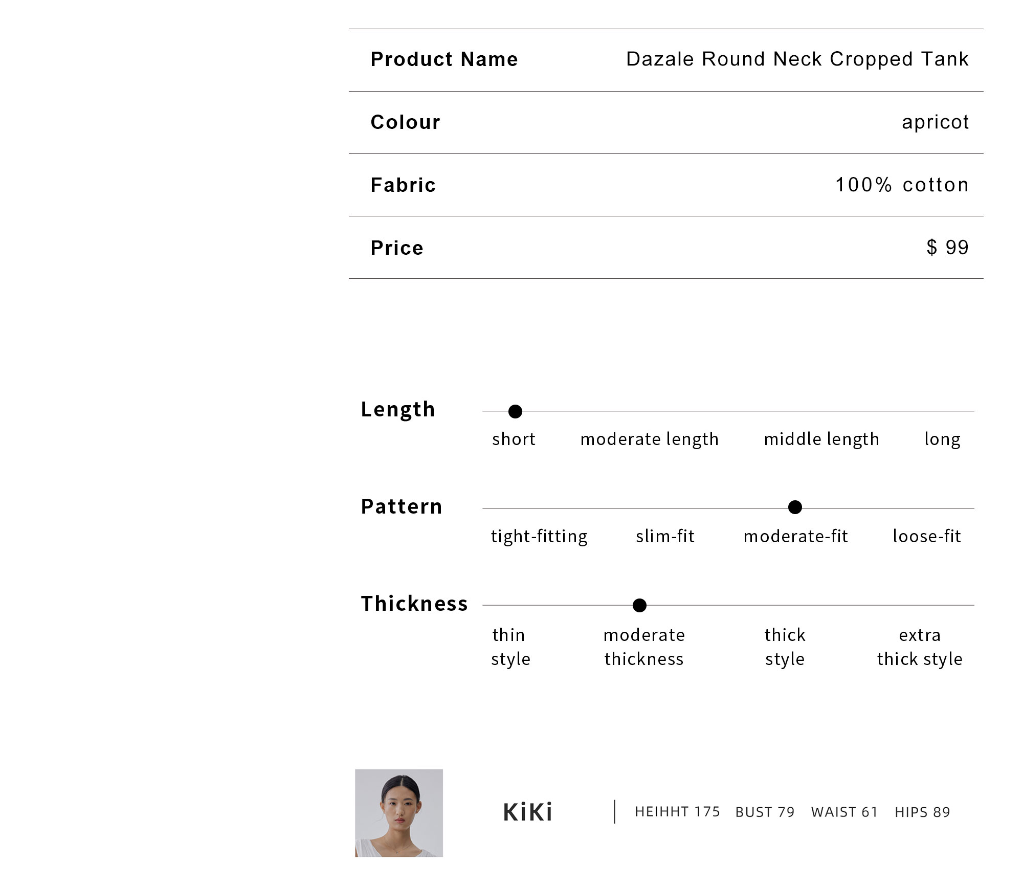Click the product name 'Dazale Round Neck Cropped Tank'
Viewport: 1023px width, 886px height.
pyautogui.click(x=797, y=59)
